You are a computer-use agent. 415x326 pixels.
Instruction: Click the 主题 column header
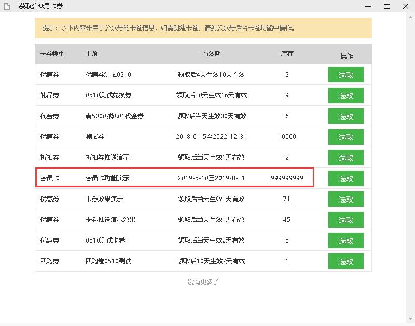point(91,54)
